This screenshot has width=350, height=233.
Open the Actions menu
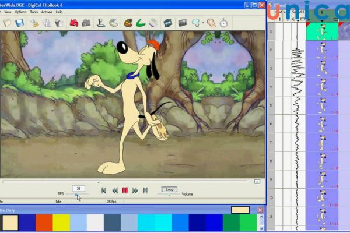point(47,12)
